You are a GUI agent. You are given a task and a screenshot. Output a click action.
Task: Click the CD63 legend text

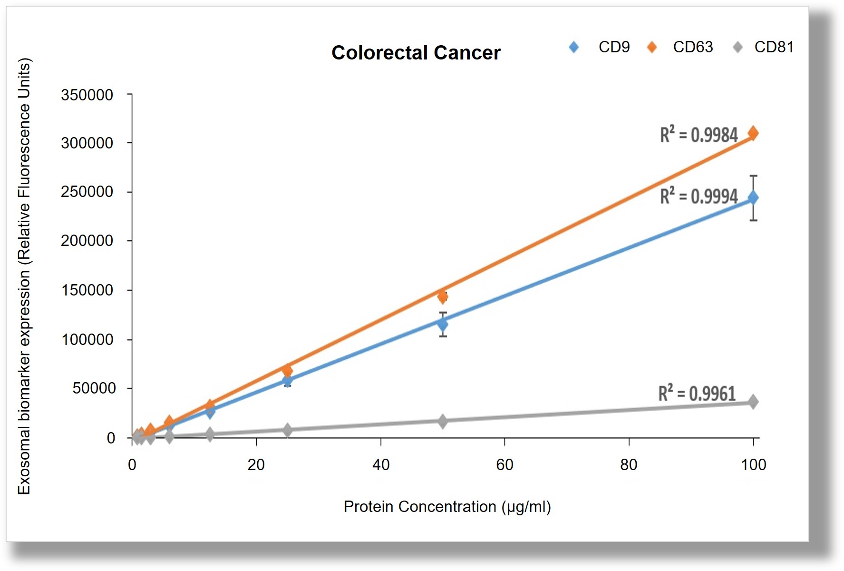tap(693, 47)
